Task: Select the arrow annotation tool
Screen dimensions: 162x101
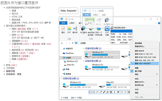Action: pyautogui.click(x=101, y=92)
